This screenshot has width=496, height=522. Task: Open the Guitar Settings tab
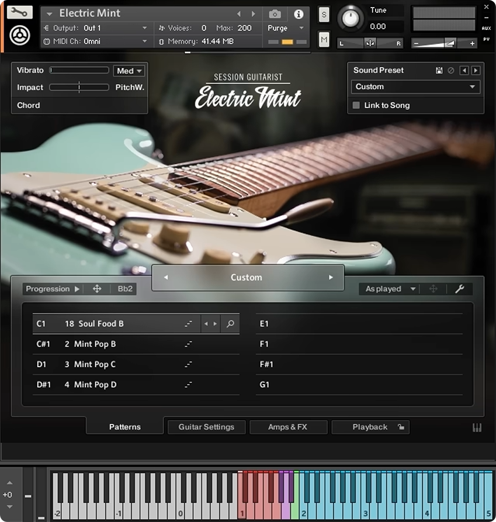tap(207, 427)
